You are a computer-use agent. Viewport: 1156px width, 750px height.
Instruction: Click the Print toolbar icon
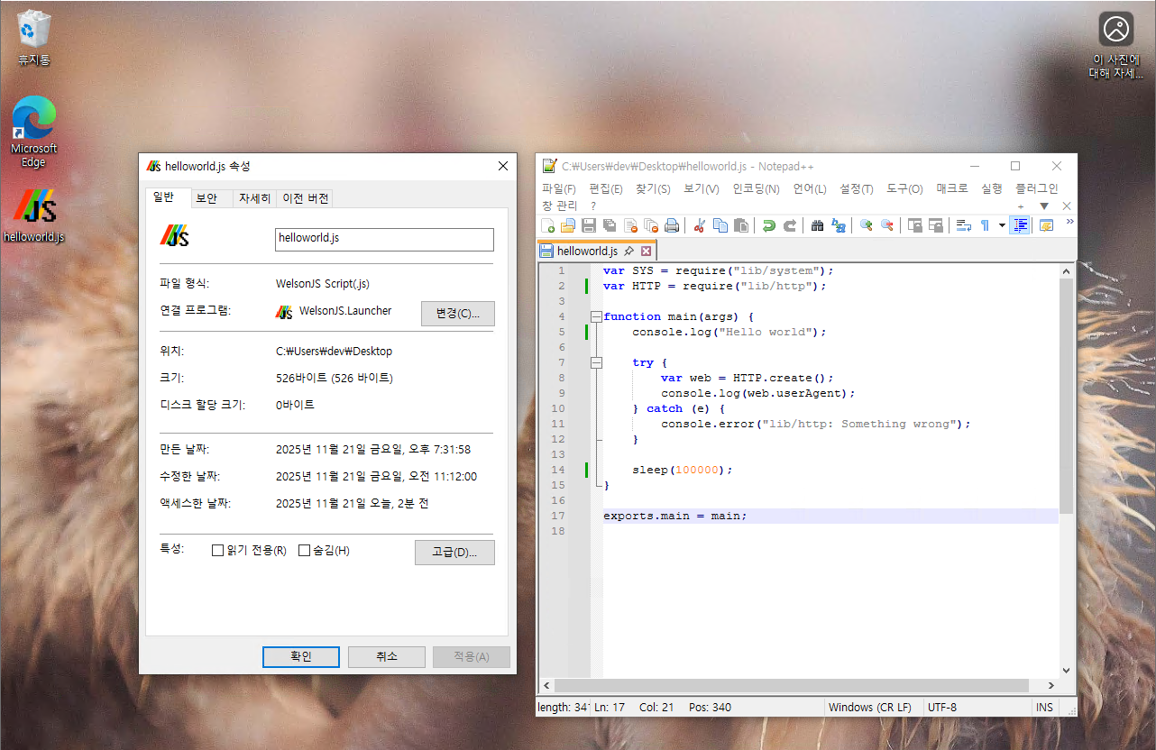(672, 225)
